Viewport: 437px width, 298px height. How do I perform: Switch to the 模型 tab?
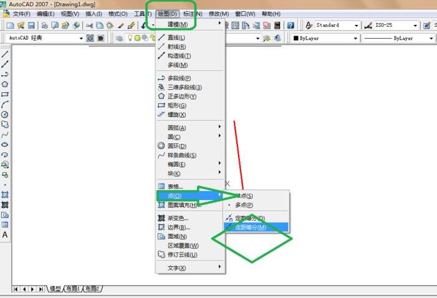point(55,289)
